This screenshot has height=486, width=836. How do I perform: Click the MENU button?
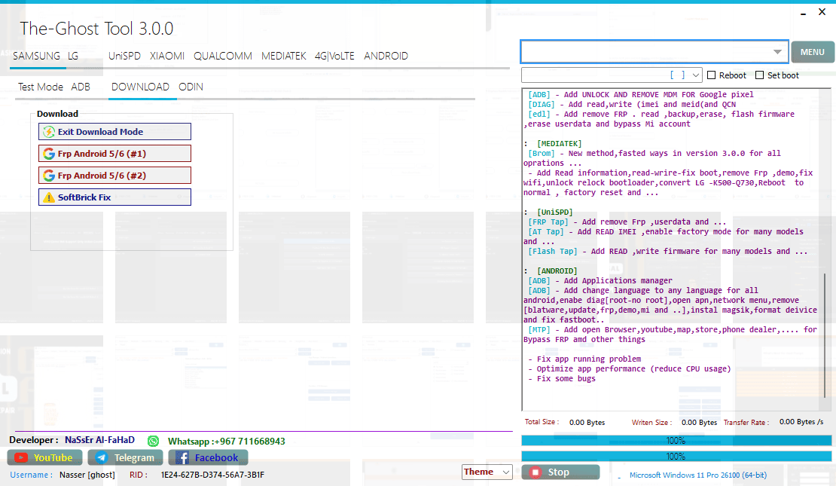[813, 51]
